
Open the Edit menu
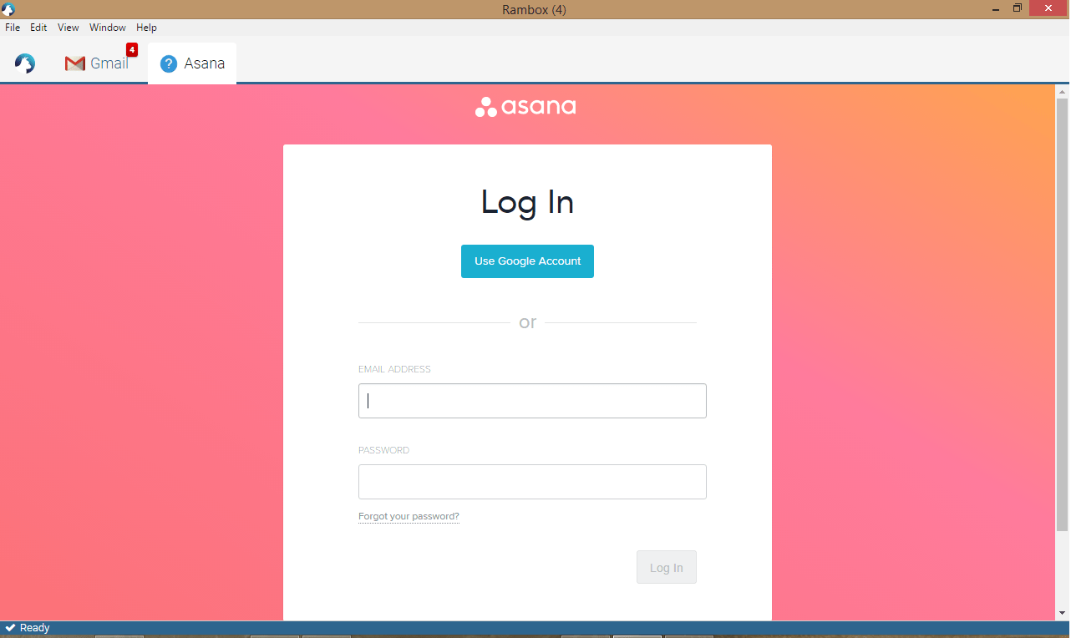38,28
